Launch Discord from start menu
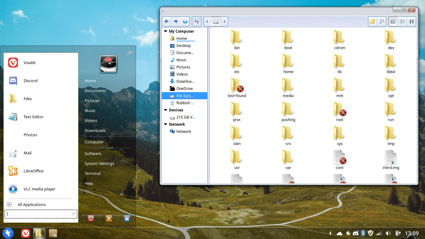This screenshot has height=239, width=425. [x=41, y=81]
